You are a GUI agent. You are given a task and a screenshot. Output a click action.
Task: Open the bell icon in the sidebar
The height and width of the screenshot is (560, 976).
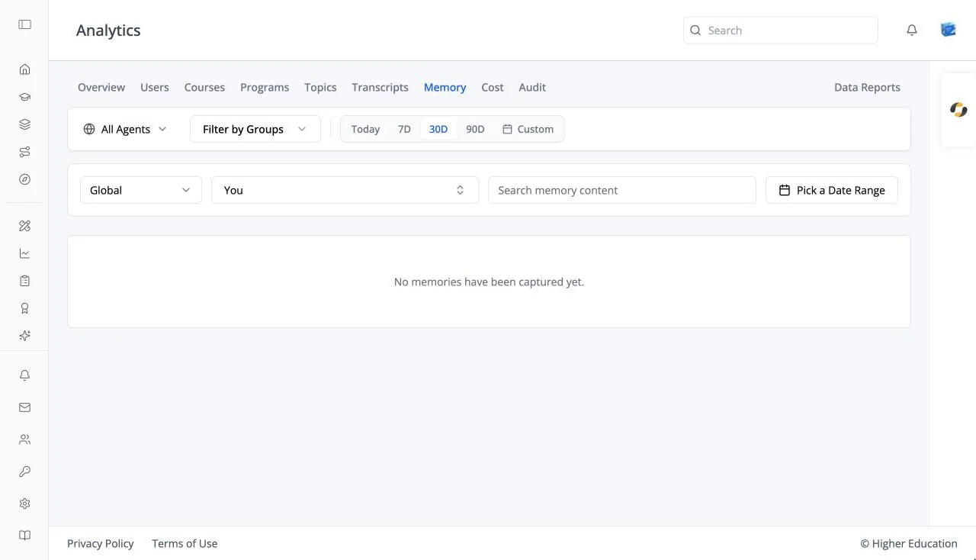[x=24, y=375]
